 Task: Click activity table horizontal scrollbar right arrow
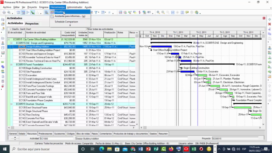(133, 127)
